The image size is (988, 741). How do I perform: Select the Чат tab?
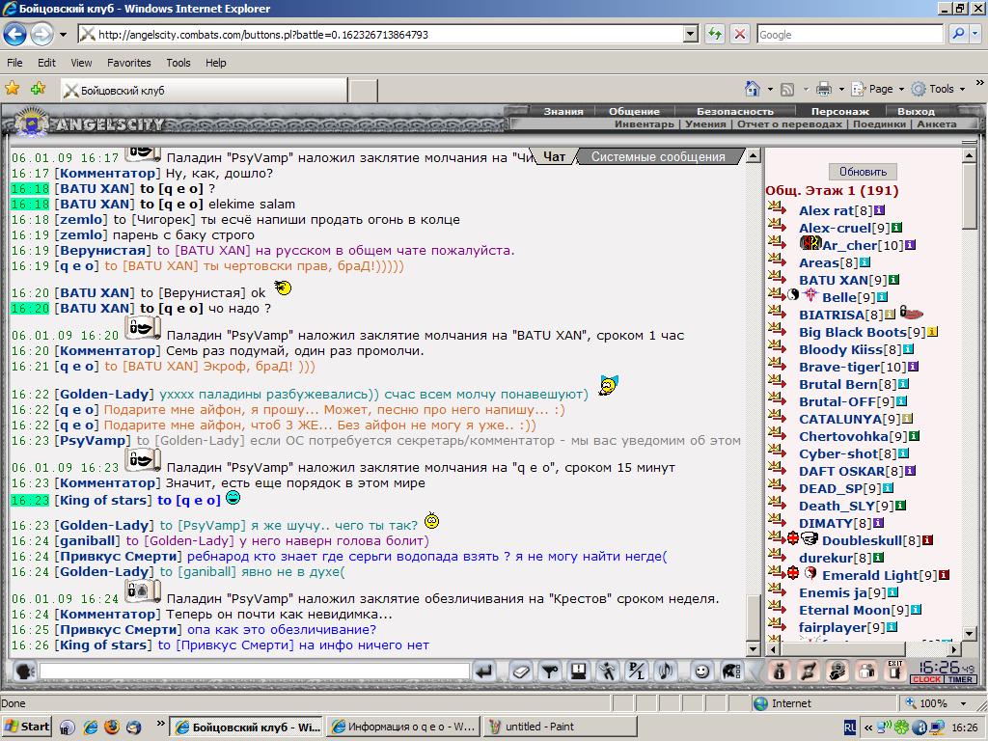click(x=554, y=157)
